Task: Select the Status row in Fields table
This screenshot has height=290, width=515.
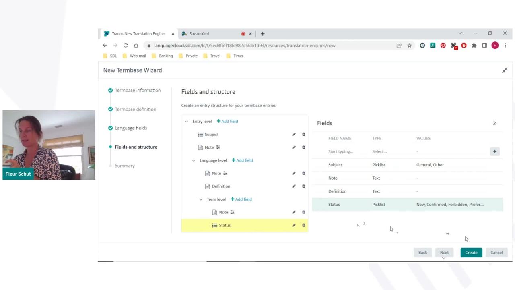Action: 408,205
